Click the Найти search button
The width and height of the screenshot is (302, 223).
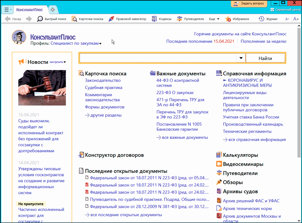[265, 58]
